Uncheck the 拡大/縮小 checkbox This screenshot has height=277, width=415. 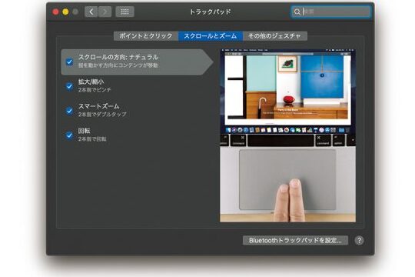coord(69,86)
